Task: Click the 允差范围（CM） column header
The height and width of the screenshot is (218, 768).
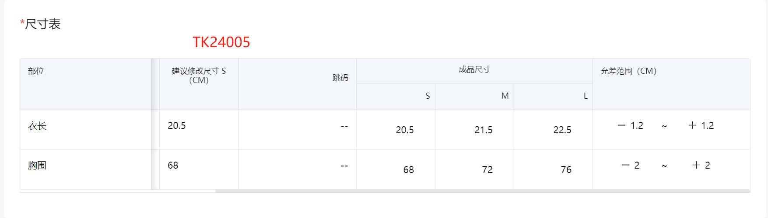Action: [x=628, y=71]
